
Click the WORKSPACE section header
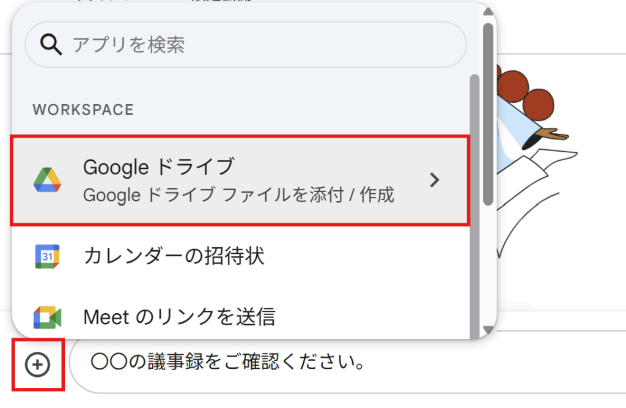[x=83, y=109]
